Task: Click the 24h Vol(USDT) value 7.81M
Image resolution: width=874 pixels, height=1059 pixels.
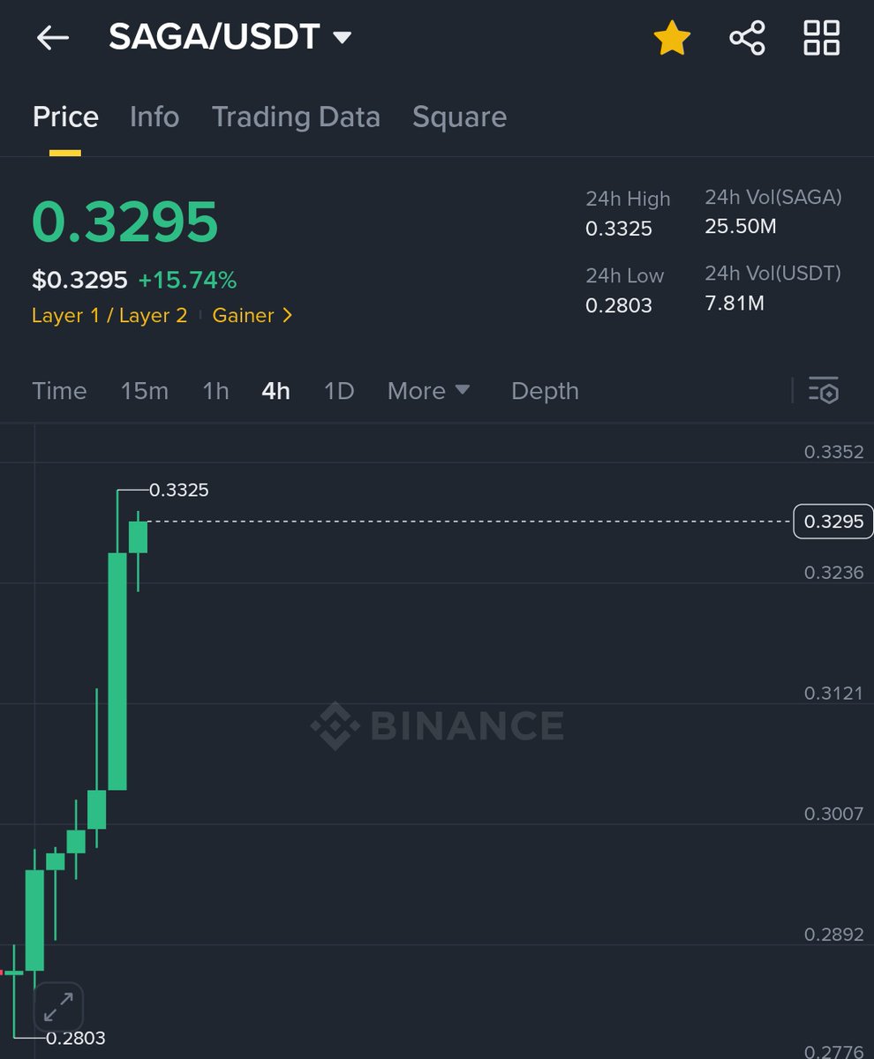Action: point(735,304)
